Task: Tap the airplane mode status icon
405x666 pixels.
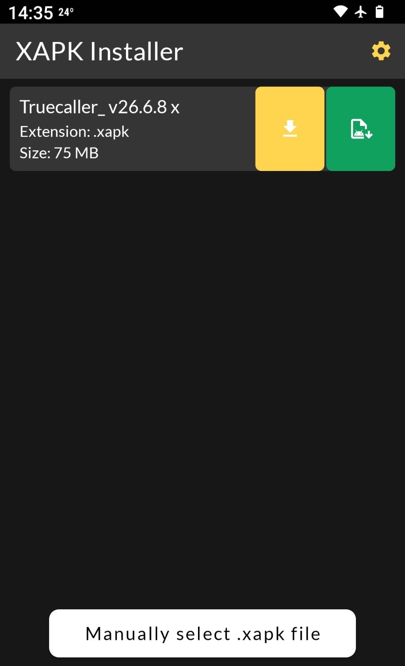Action: point(360,12)
